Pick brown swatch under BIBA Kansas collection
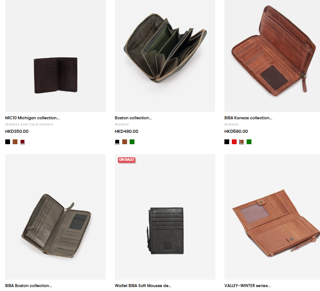320x291 pixels. pyautogui.click(x=241, y=142)
